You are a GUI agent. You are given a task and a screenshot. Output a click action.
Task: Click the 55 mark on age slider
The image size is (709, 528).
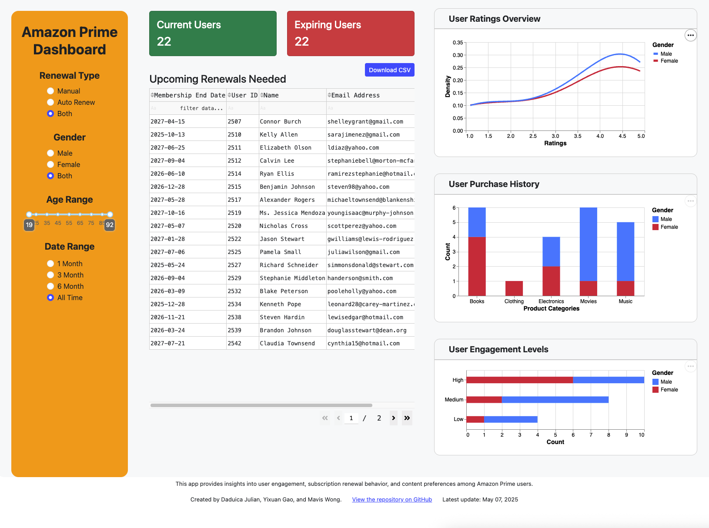pos(69,214)
